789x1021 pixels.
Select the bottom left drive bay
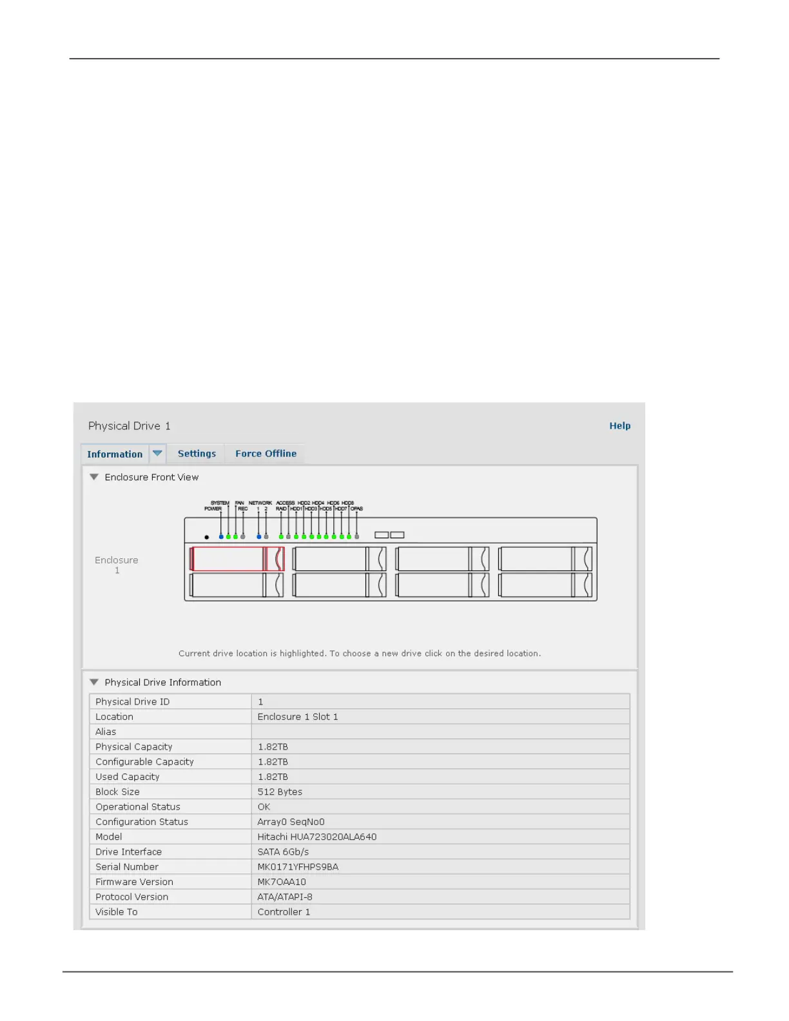[237, 585]
